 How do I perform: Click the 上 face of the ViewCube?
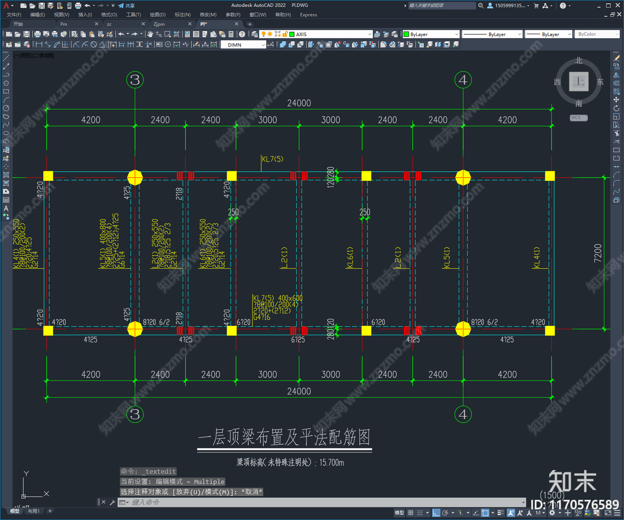(x=579, y=82)
